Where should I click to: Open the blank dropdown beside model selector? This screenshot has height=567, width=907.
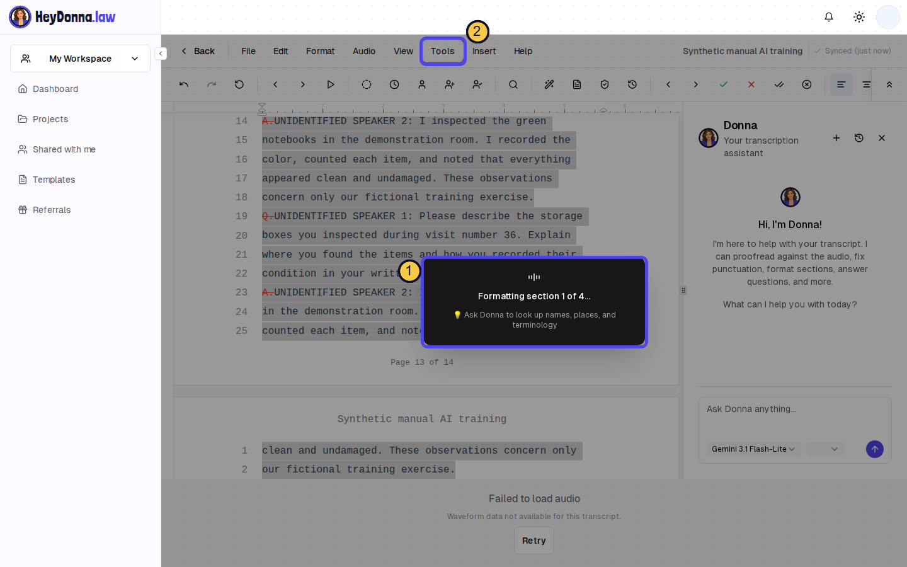coord(826,449)
